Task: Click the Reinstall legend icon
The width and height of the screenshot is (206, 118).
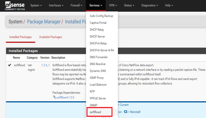Action: (126, 112)
